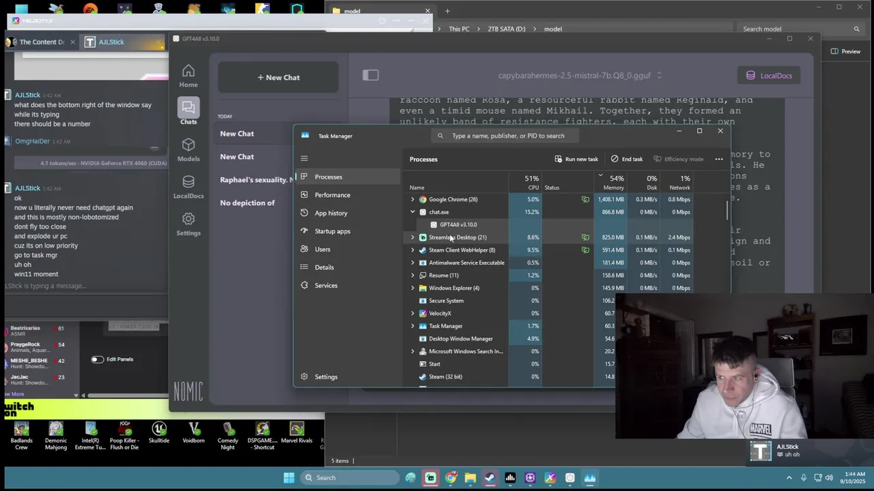
Task: Expand Google Chrome (26) process group
Action: pos(412,199)
